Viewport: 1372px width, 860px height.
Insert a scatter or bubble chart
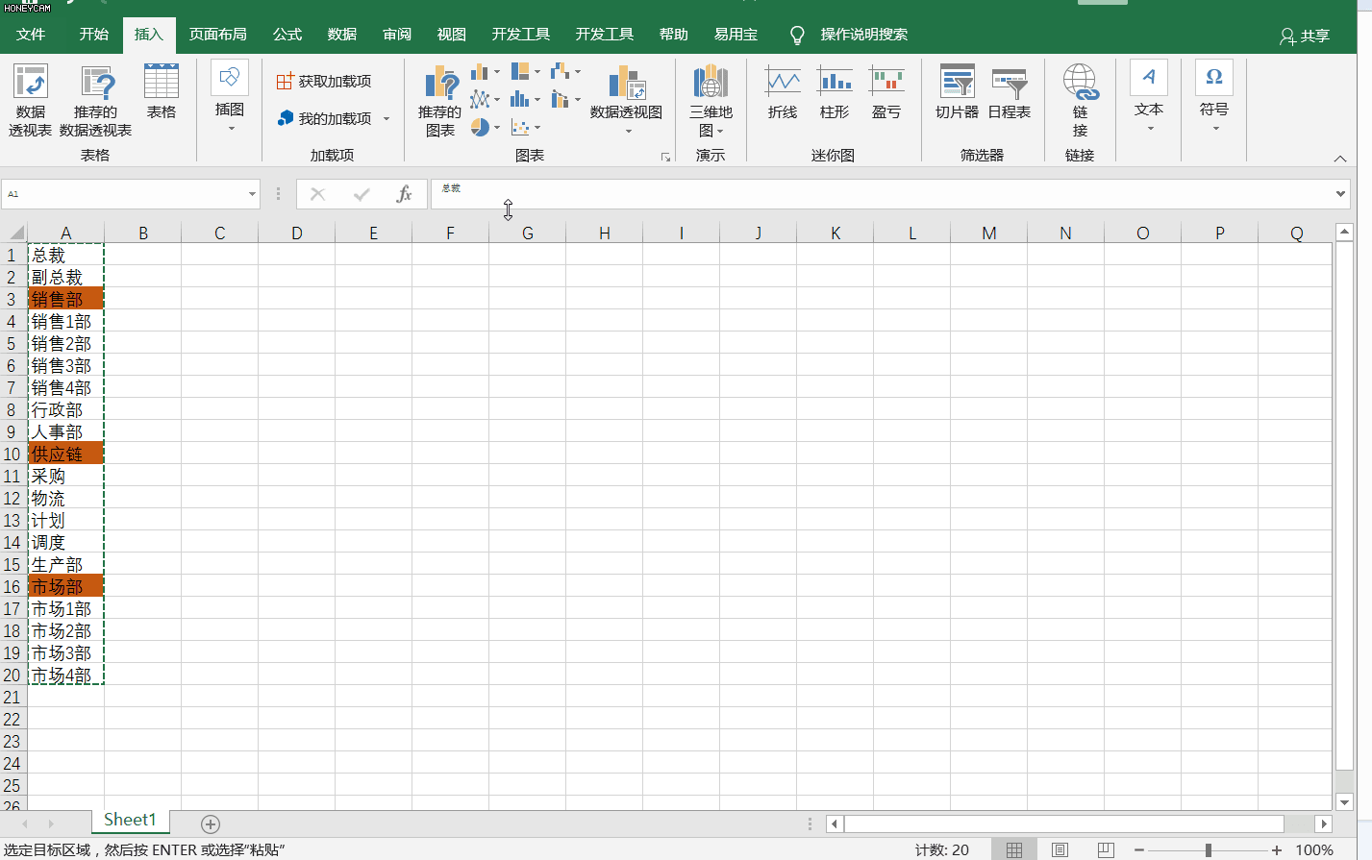coord(520,127)
